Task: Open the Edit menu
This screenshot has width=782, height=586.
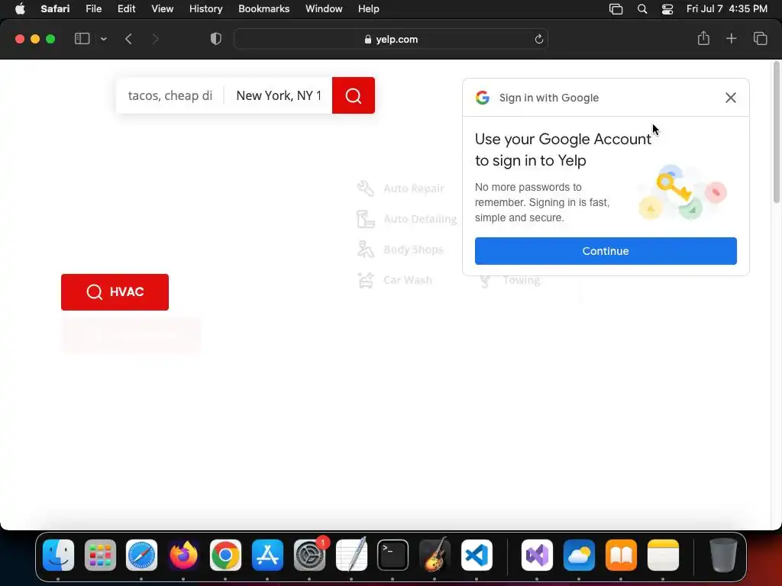Action: pyautogui.click(x=126, y=8)
